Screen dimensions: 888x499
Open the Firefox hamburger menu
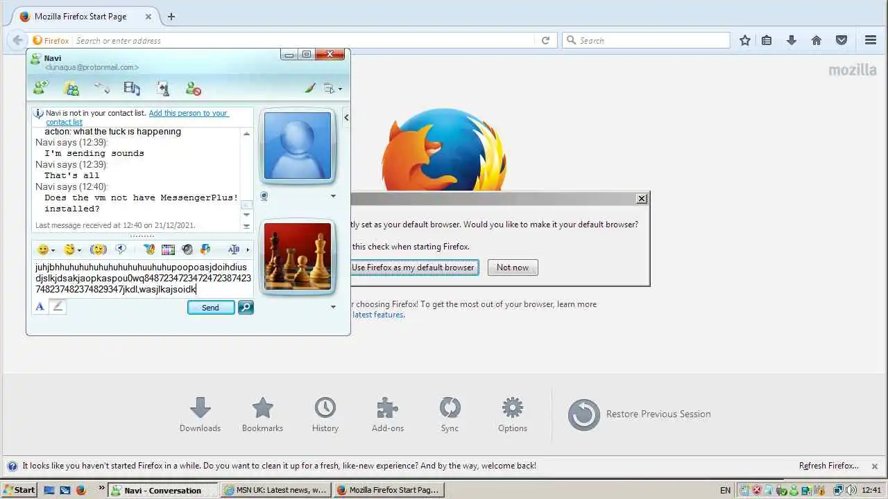(x=871, y=40)
